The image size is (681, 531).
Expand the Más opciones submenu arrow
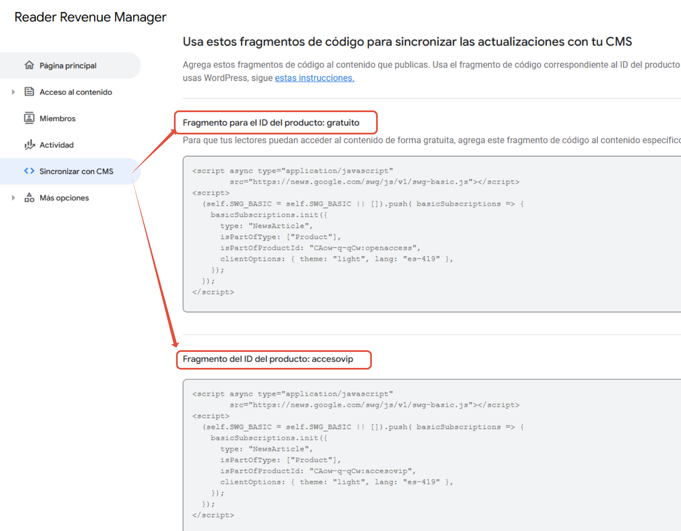[x=13, y=198]
